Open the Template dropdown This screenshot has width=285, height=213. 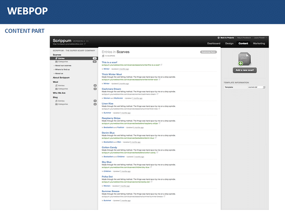coord(256,87)
